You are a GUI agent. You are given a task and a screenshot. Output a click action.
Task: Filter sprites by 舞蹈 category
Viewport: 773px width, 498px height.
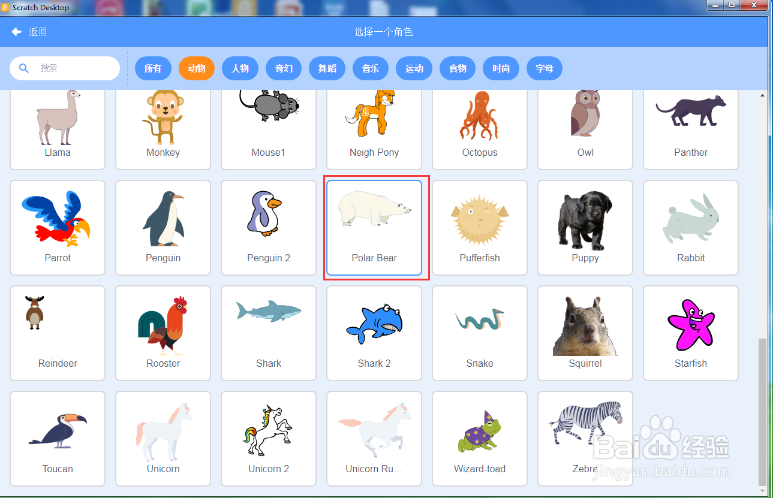click(x=327, y=68)
